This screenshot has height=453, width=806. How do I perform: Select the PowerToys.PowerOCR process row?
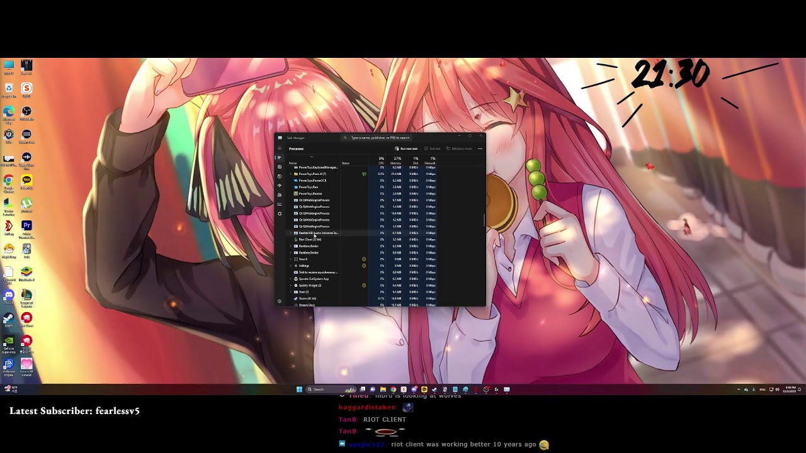pos(362,181)
